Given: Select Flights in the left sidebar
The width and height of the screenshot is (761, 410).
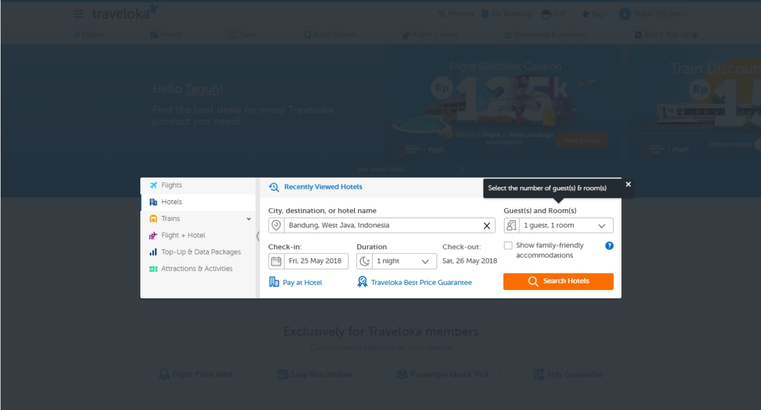Looking at the screenshot, I should 172,186.
